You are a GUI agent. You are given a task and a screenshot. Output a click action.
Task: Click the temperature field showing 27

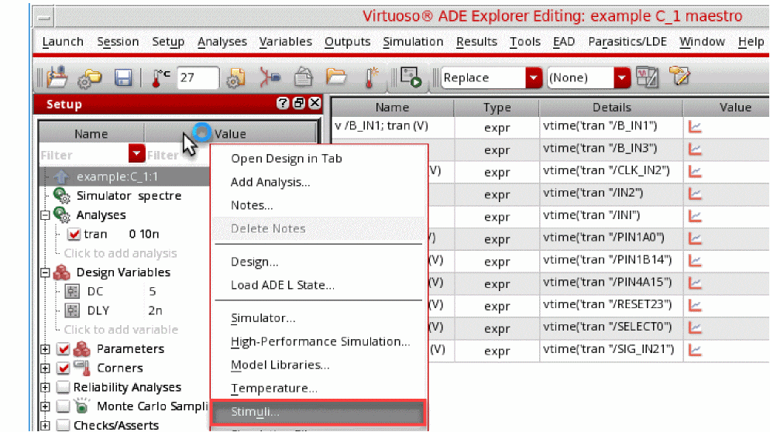coord(198,77)
